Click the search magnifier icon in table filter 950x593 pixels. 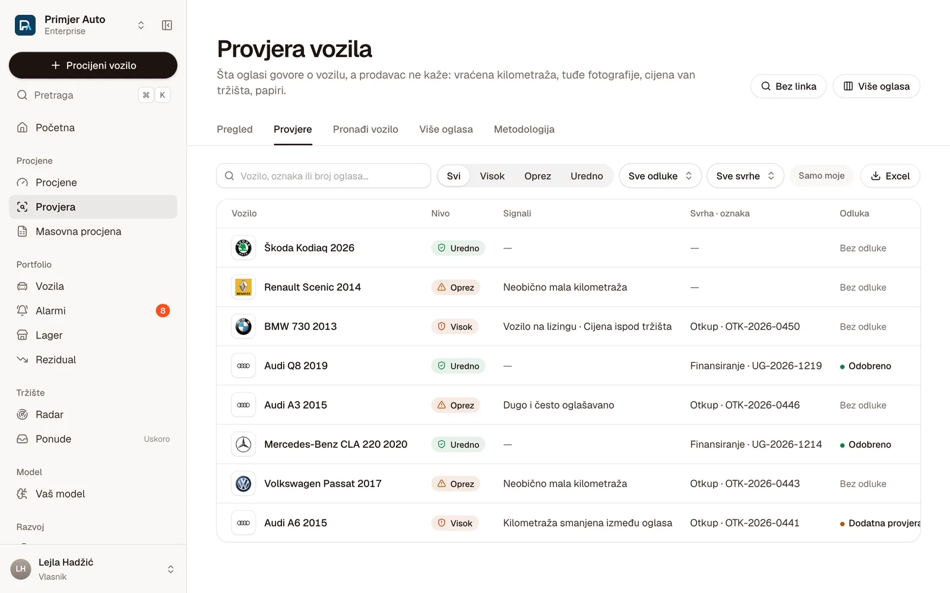229,176
